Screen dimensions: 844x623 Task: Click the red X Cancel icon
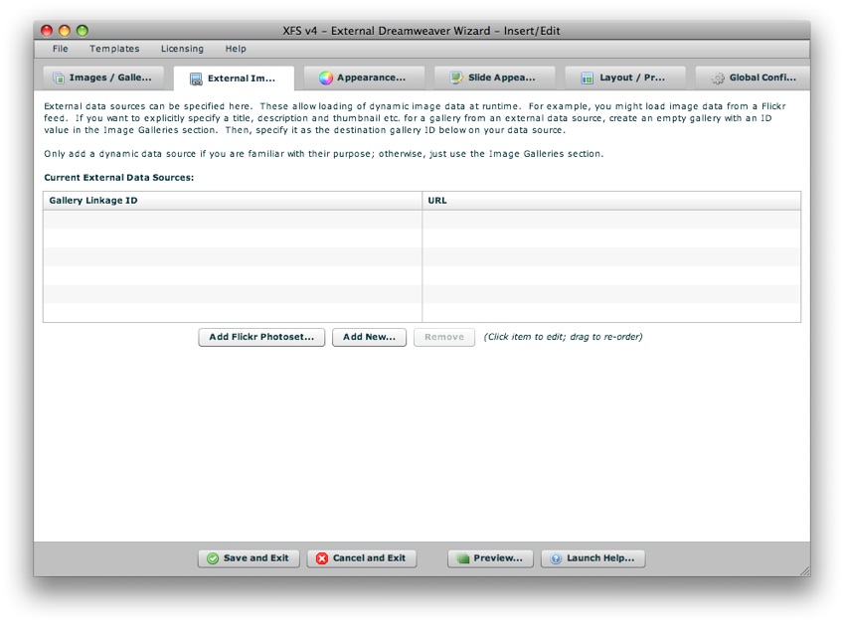(x=322, y=558)
